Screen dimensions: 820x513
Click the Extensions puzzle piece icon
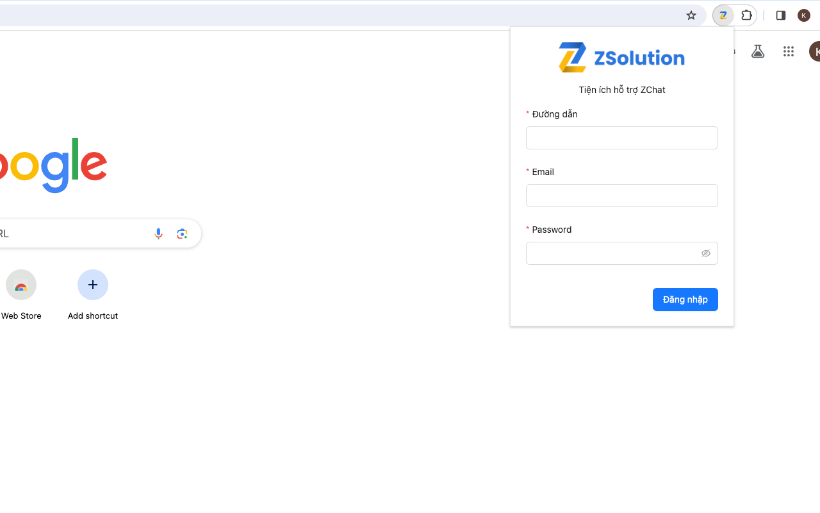click(x=746, y=15)
